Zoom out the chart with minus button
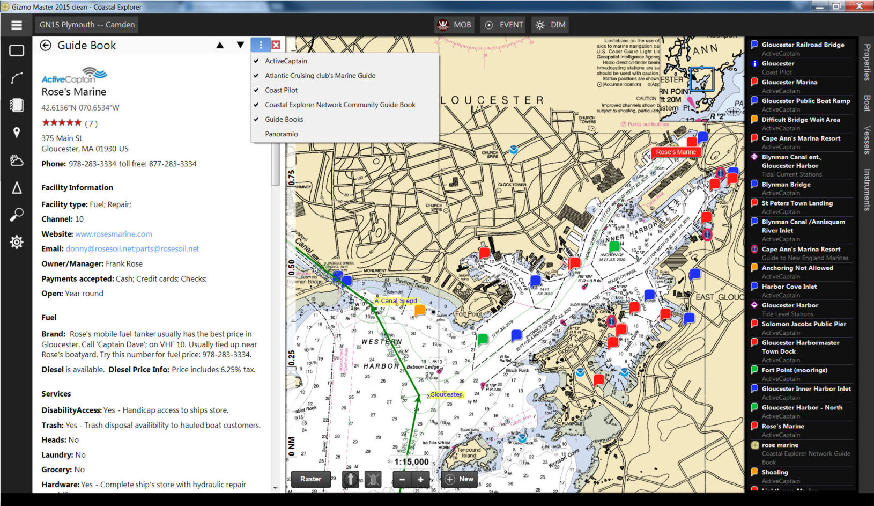874x506 pixels. click(402, 479)
